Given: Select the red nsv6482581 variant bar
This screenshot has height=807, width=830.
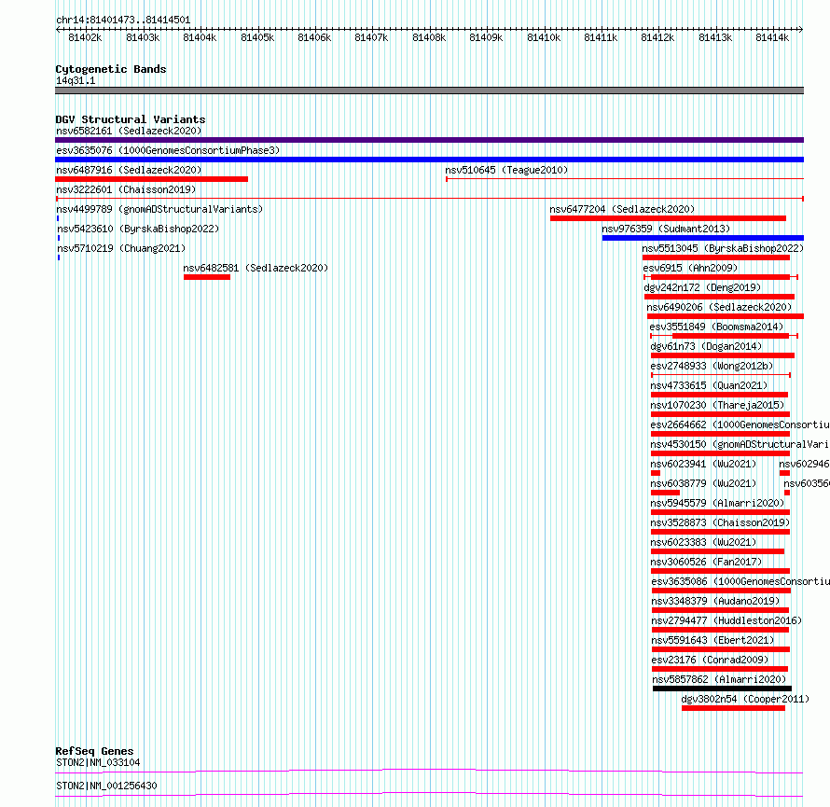Looking at the screenshot, I should (207, 277).
